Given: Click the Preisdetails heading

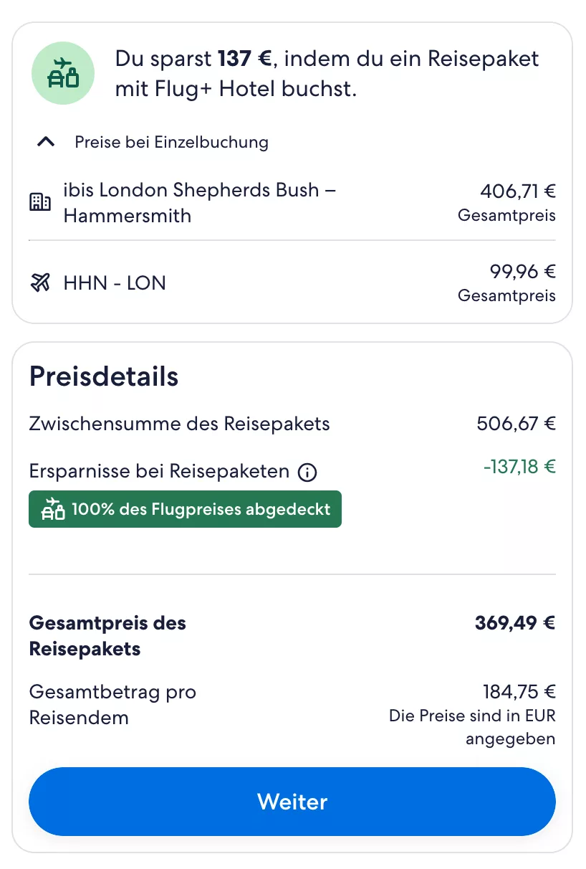Looking at the screenshot, I should (x=104, y=376).
